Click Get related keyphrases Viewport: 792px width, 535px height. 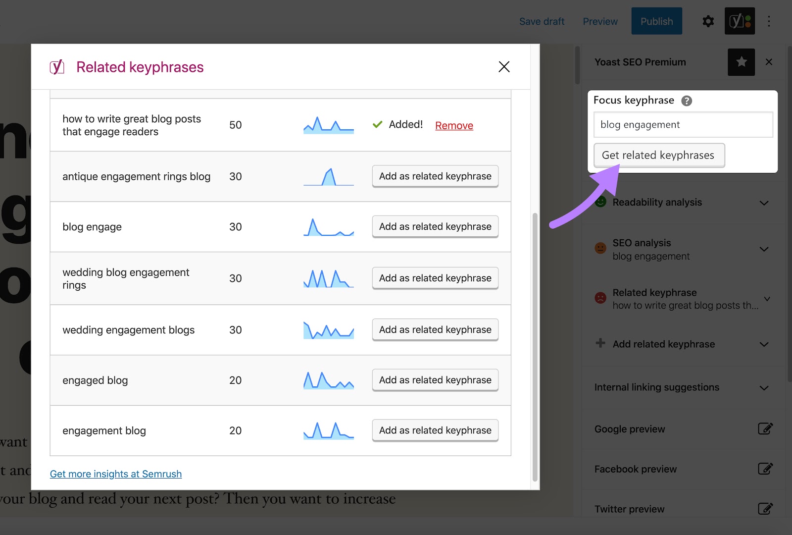pyautogui.click(x=659, y=155)
